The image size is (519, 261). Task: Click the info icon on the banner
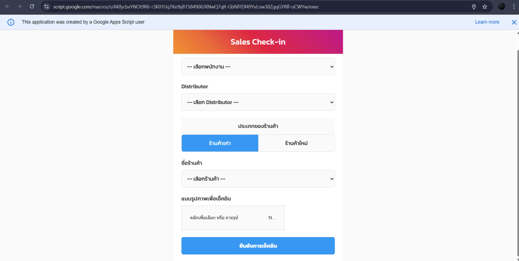pyautogui.click(x=11, y=22)
